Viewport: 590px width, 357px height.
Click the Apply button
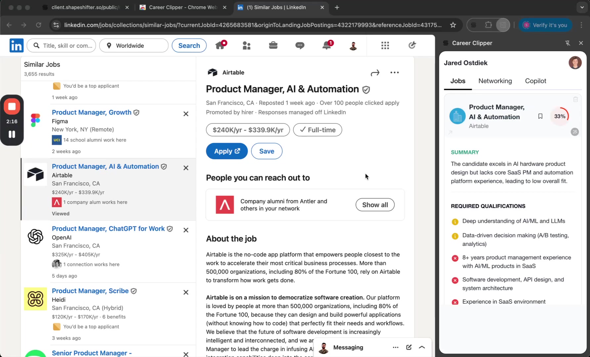(227, 151)
